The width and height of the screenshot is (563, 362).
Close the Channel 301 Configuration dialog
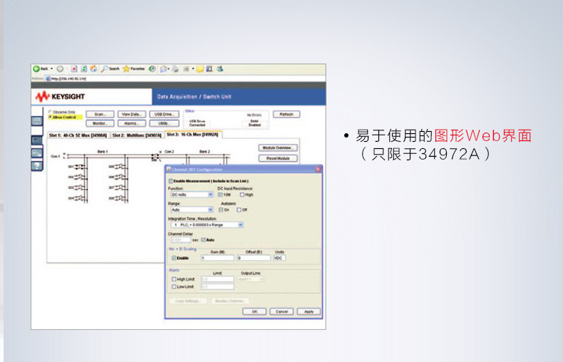coord(318,169)
